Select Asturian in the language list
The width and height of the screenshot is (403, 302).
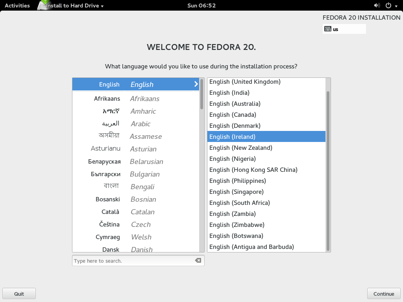[x=136, y=149]
